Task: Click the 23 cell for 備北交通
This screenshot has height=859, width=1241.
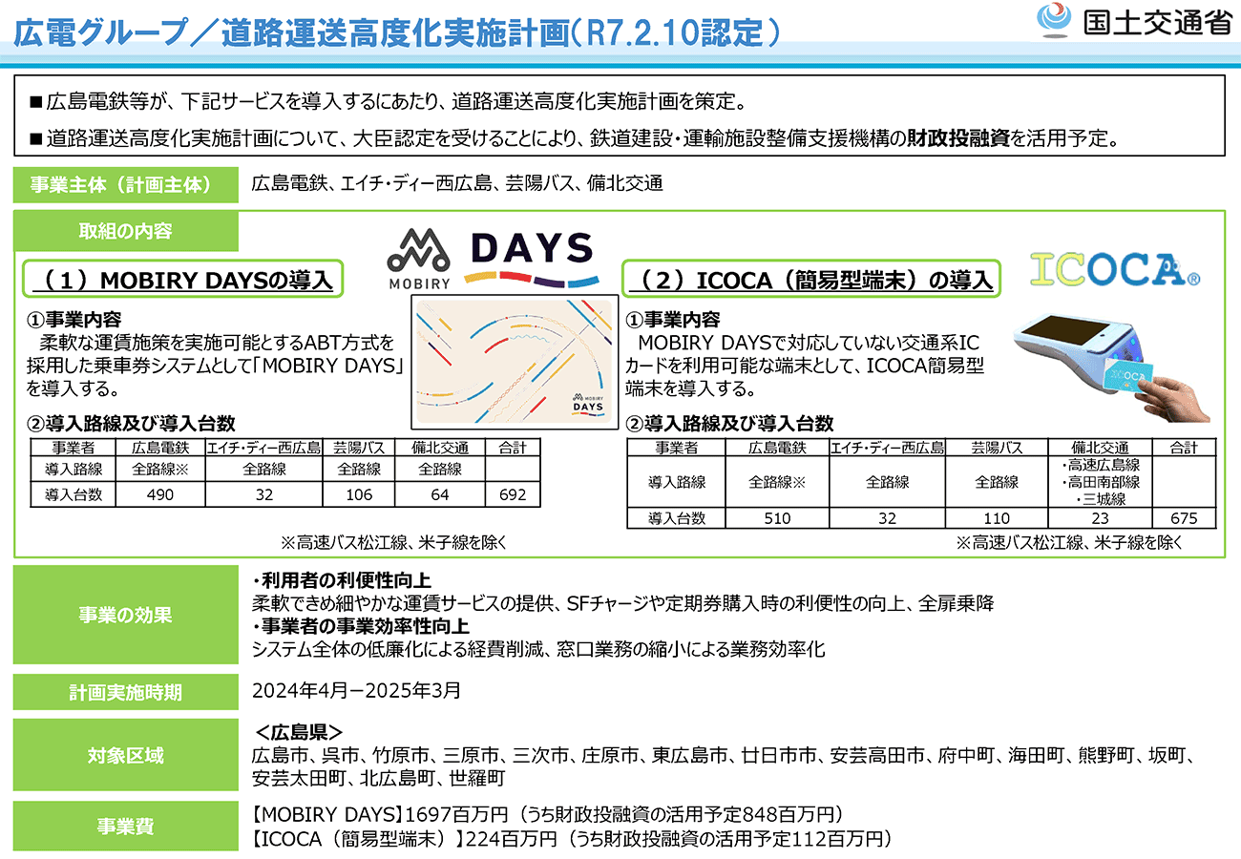Action: (x=1100, y=518)
